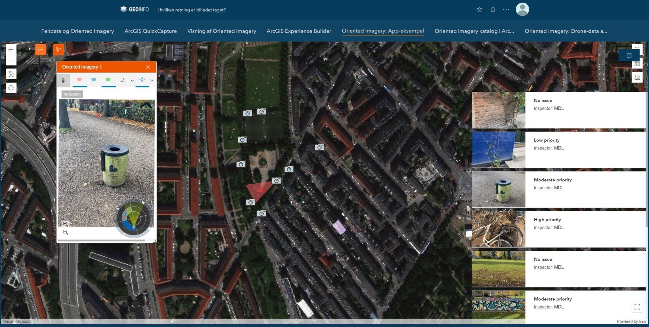This screenshot has width=649, height=327.
Task: Switch to ArcGIS QuickCapture tab
Action: point(150,31)
